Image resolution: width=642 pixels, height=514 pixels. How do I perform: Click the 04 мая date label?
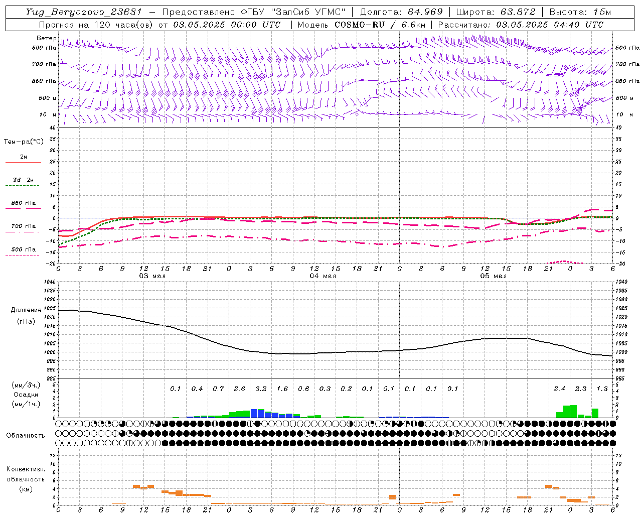[x=323, y=276]
